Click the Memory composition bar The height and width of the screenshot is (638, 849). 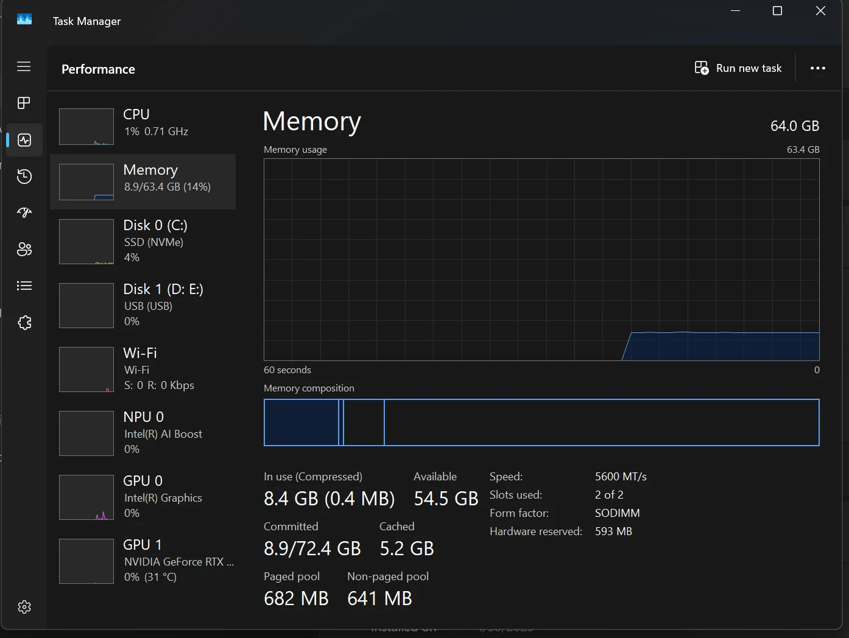pyautogui.click(x=541, y=422)
